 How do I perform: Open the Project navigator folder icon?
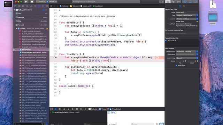click(x=15, y=6)
